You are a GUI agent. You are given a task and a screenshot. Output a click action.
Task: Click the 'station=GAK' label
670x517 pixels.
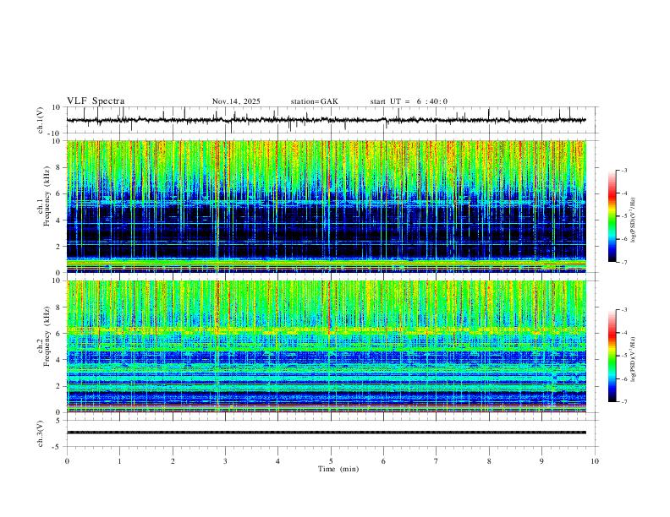[314, 101]
